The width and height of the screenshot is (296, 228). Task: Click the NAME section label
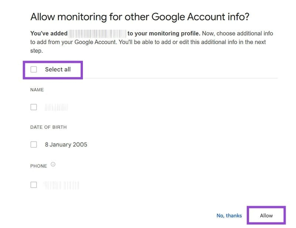[x=37, y=90]
